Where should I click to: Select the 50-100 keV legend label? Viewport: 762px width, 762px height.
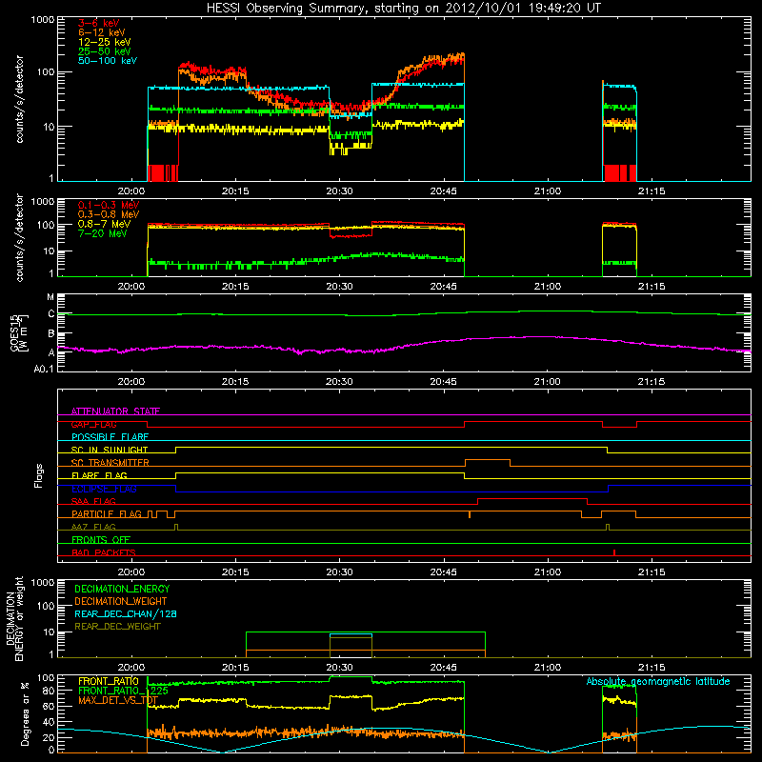(107, 61)
